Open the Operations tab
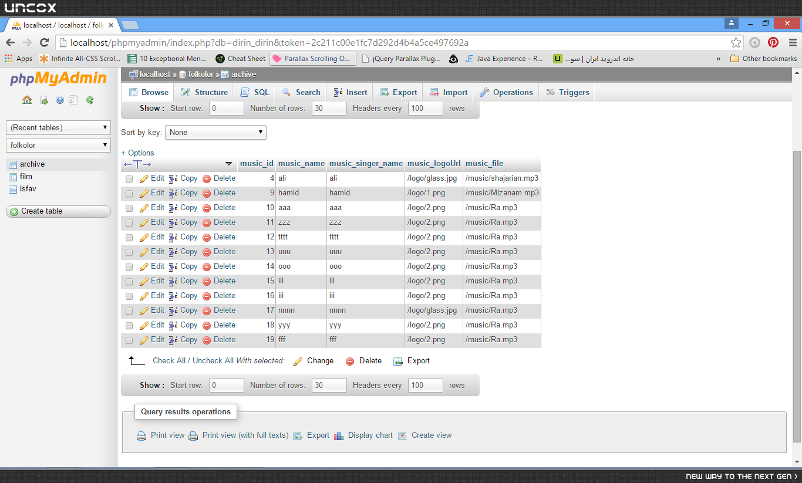This screenshot has height=483, width=802. coord(506,92)
